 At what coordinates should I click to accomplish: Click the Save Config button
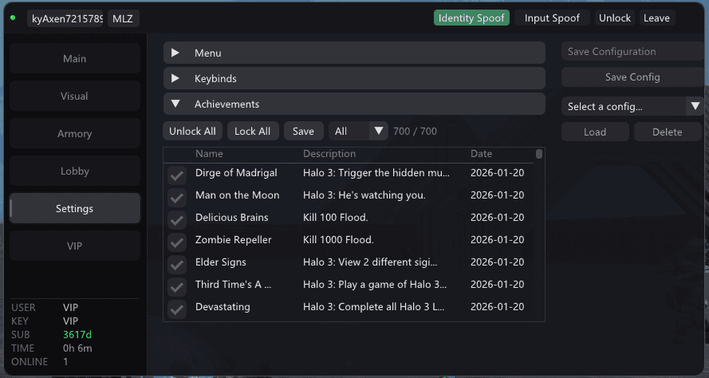point(632,77)
